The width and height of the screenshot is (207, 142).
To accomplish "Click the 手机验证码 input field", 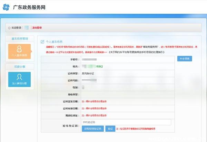I will tap(126, 122).
